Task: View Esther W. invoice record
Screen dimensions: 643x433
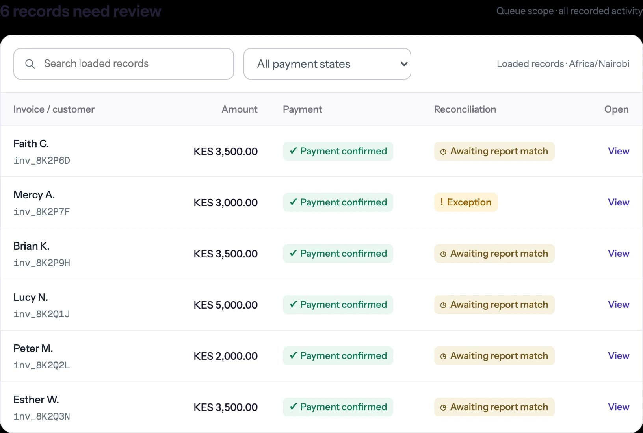Action: pos(619,407)
